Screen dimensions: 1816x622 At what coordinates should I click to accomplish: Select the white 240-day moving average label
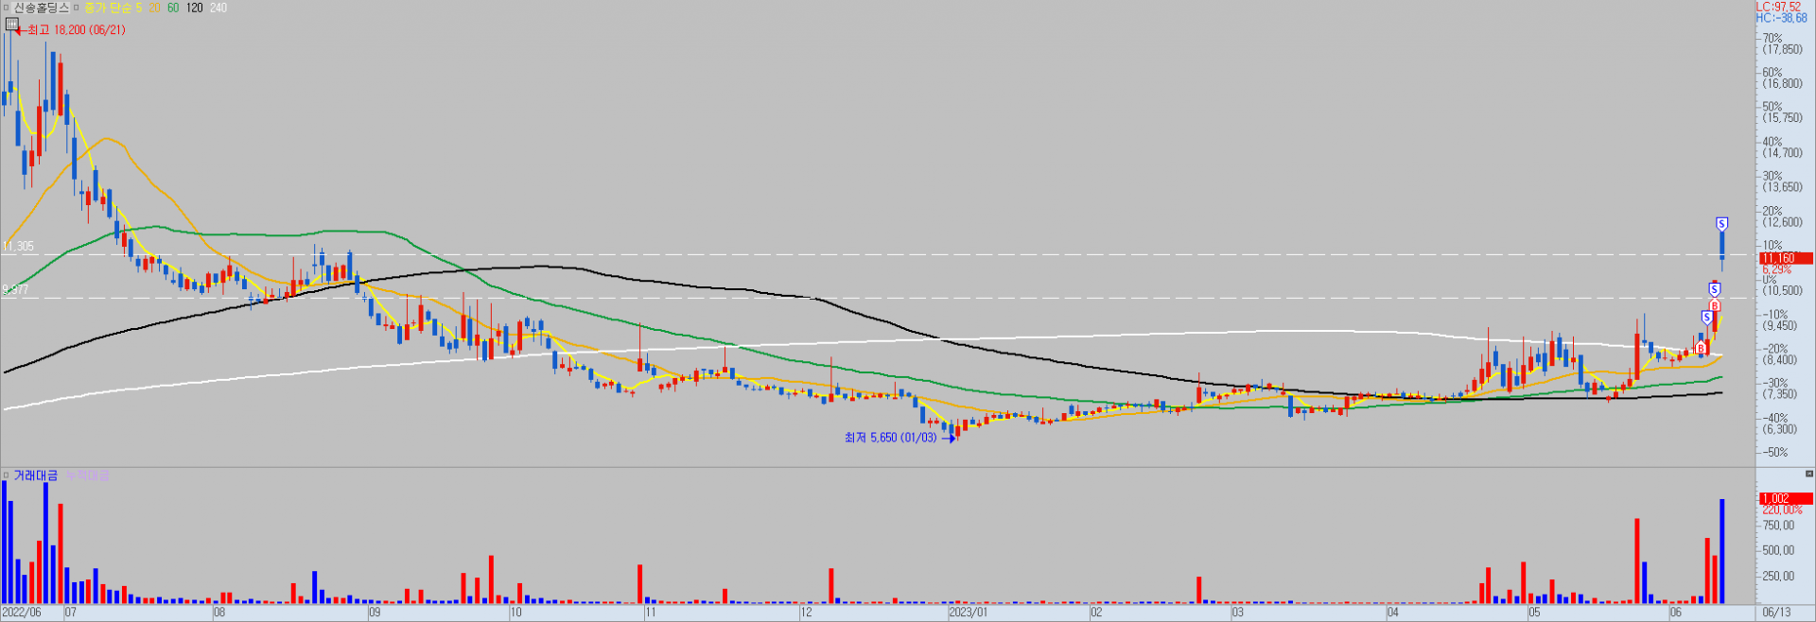(218, 8)
